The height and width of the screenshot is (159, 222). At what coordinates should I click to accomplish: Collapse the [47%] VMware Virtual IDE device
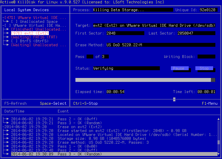pos(3,18)
